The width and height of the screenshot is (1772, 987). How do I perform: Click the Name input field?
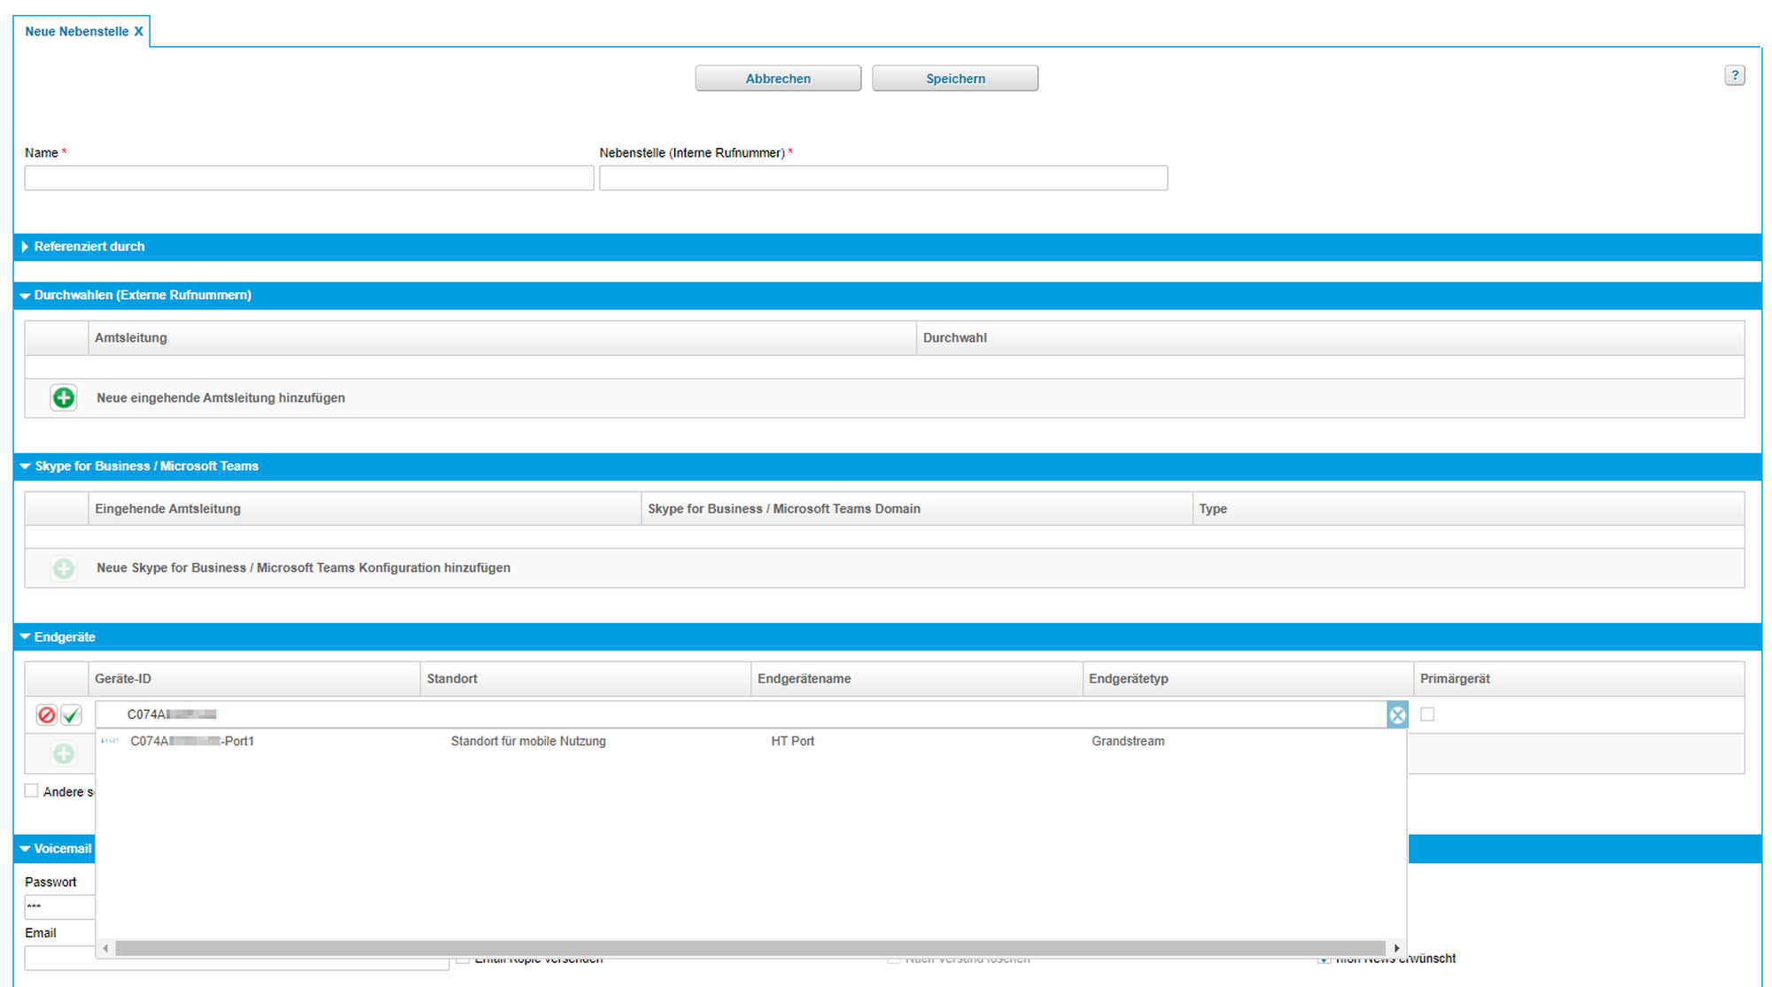(308, 179)
